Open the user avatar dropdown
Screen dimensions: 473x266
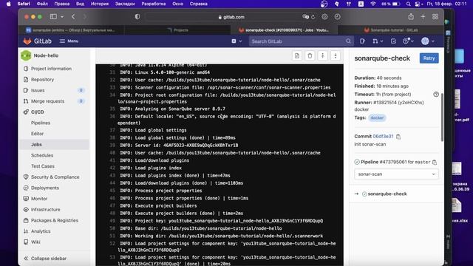click(428, 41)
